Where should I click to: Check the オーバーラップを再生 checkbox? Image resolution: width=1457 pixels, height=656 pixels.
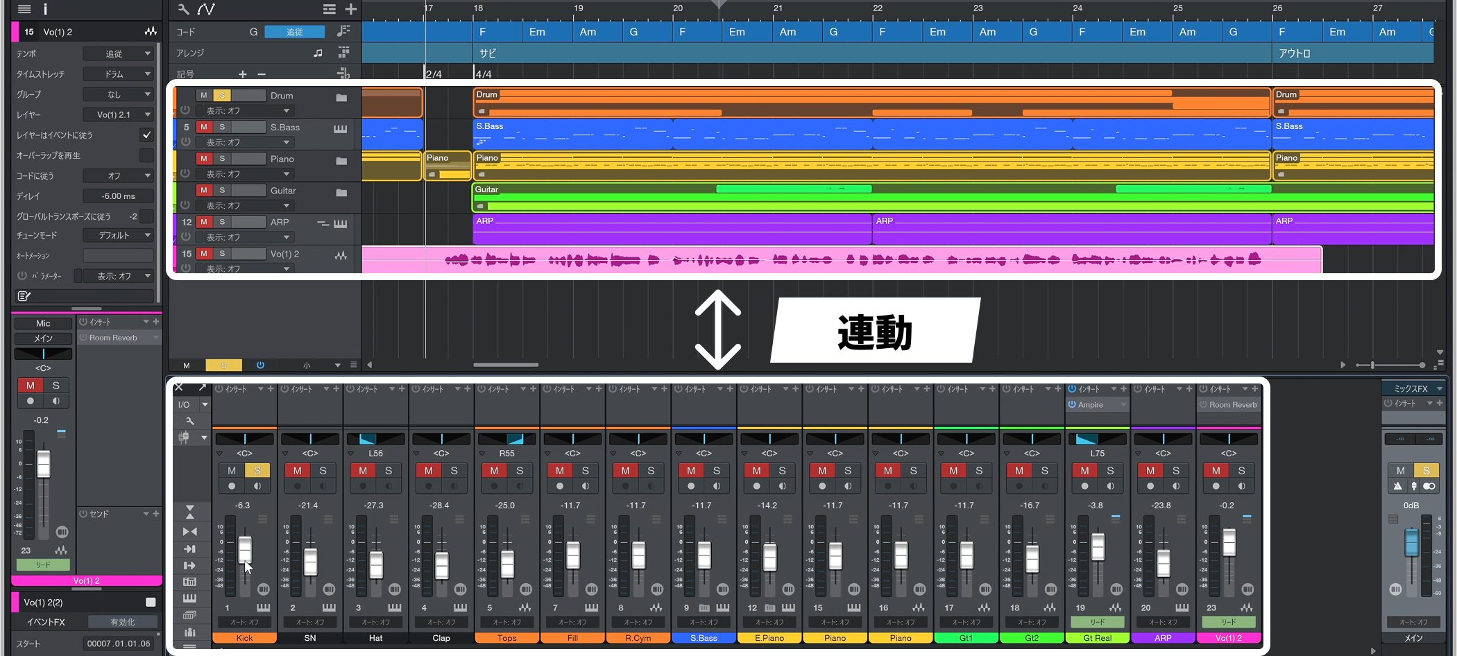tap(146, 155)
